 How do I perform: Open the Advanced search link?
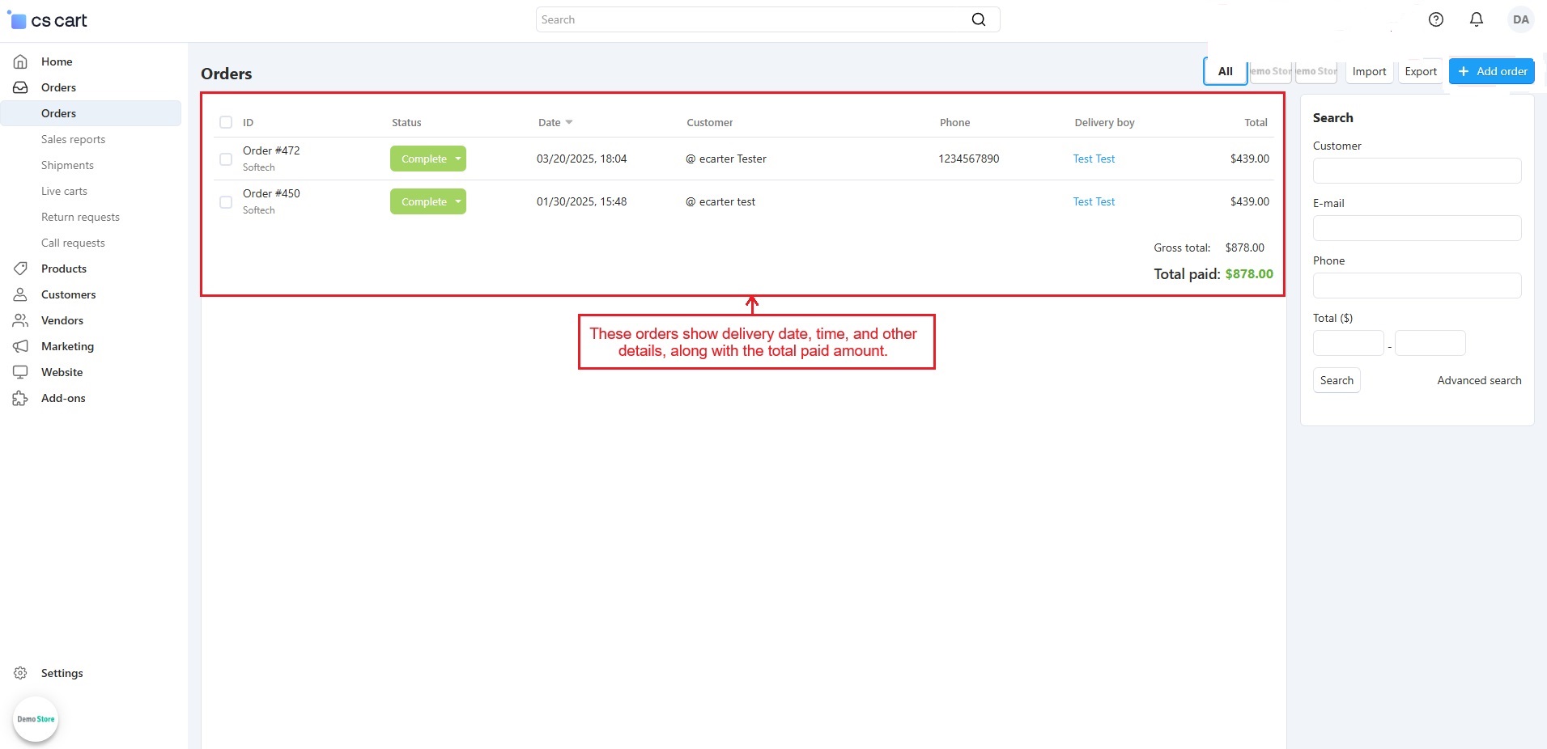[x=1478, y=380]
